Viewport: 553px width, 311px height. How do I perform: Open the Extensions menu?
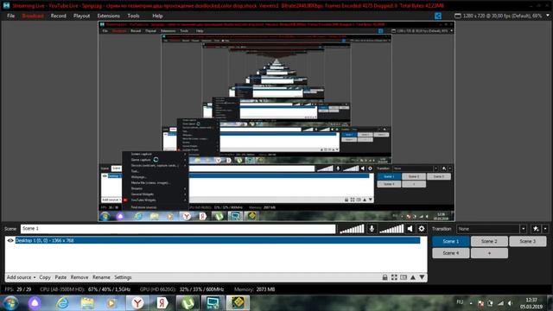pyautogui.click(x=108, y=16)
